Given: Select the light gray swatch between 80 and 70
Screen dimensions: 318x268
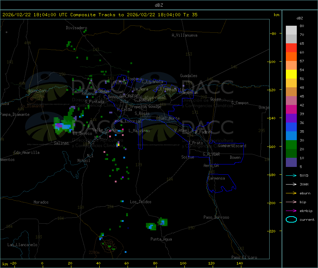Looking at the screenshot, I should pyautogui.click(x=291, y=30).
